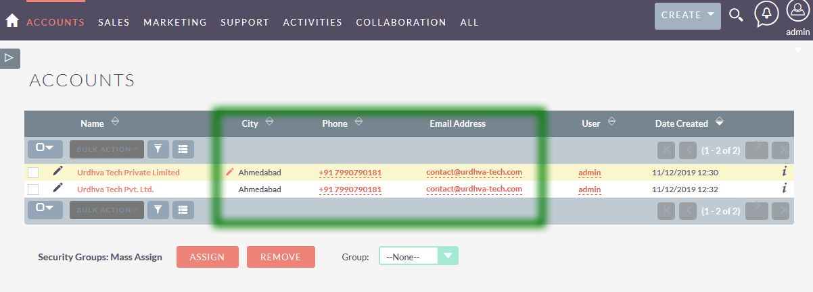This screenshot has width=813, height=292.
Task: Open the All menu
Action: tap(469, 22)
